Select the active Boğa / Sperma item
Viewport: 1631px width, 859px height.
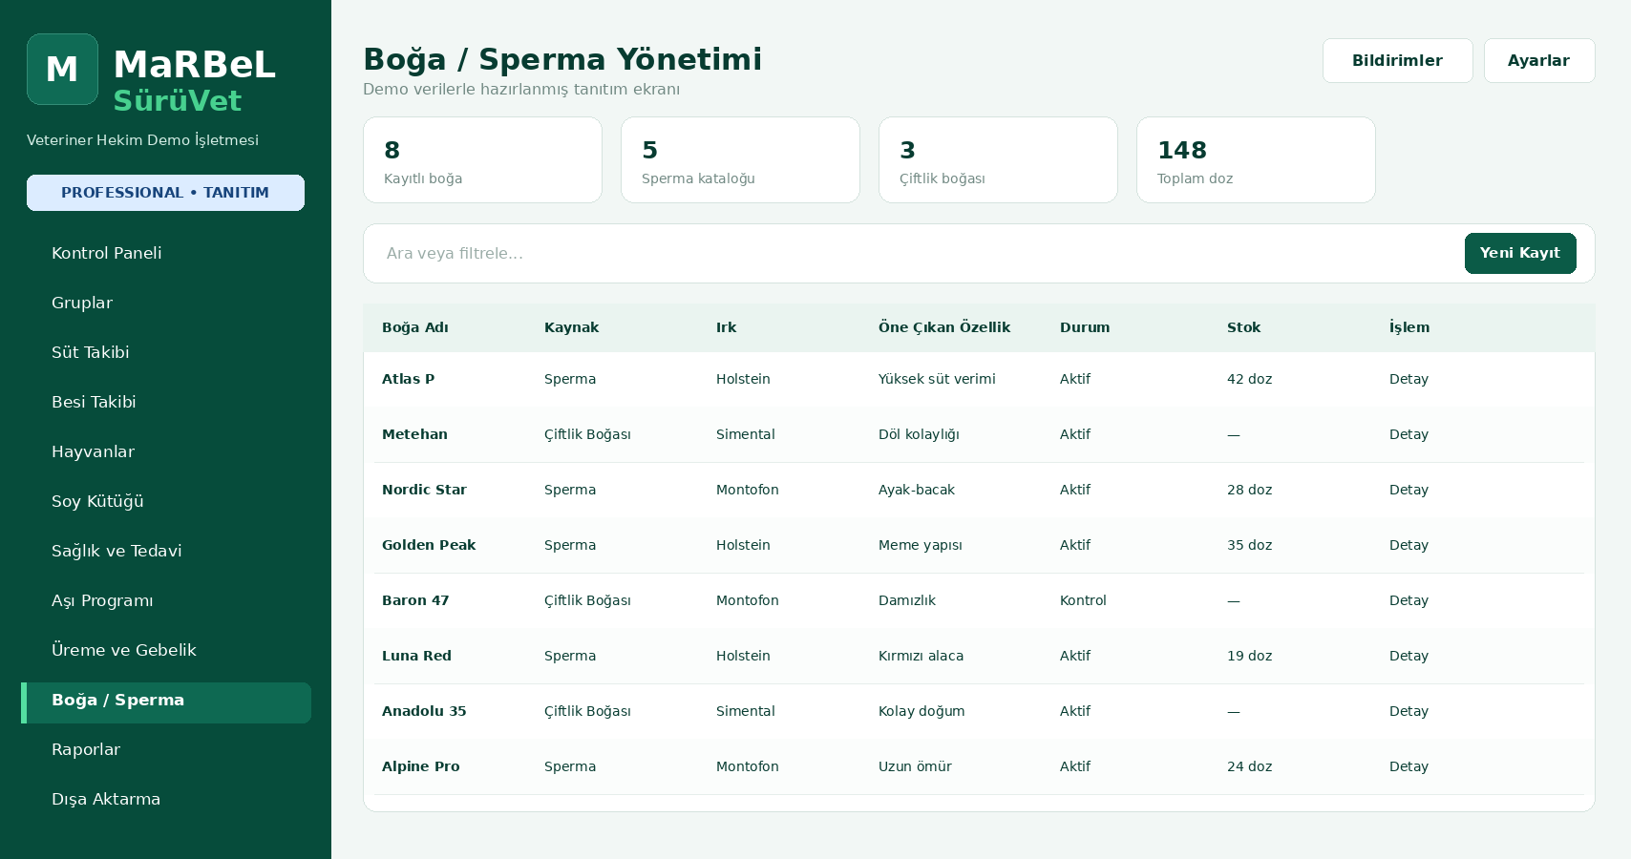pos(166,702)
